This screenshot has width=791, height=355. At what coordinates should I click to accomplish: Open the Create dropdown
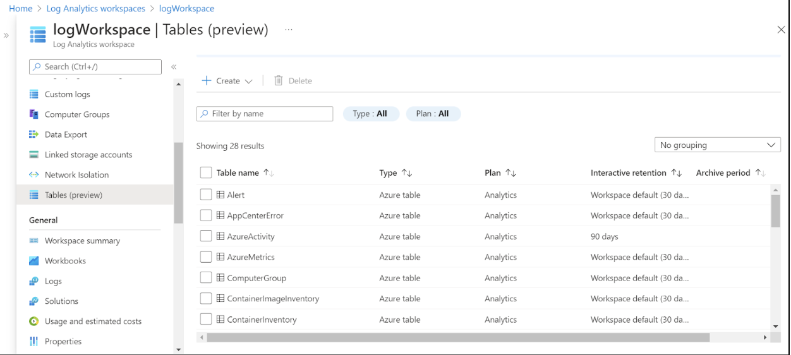227,81
